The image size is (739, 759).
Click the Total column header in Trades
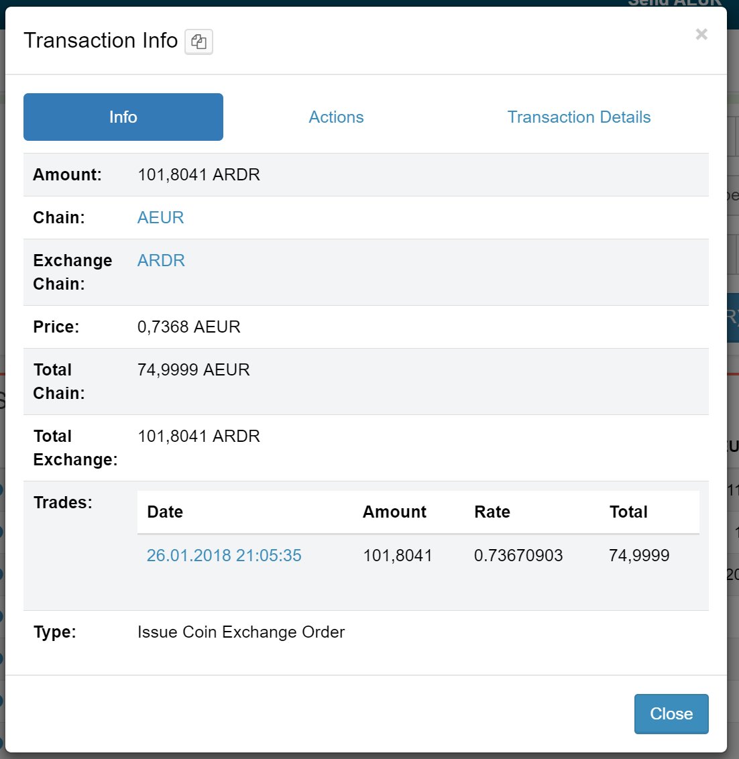click(x=628, y=512)
